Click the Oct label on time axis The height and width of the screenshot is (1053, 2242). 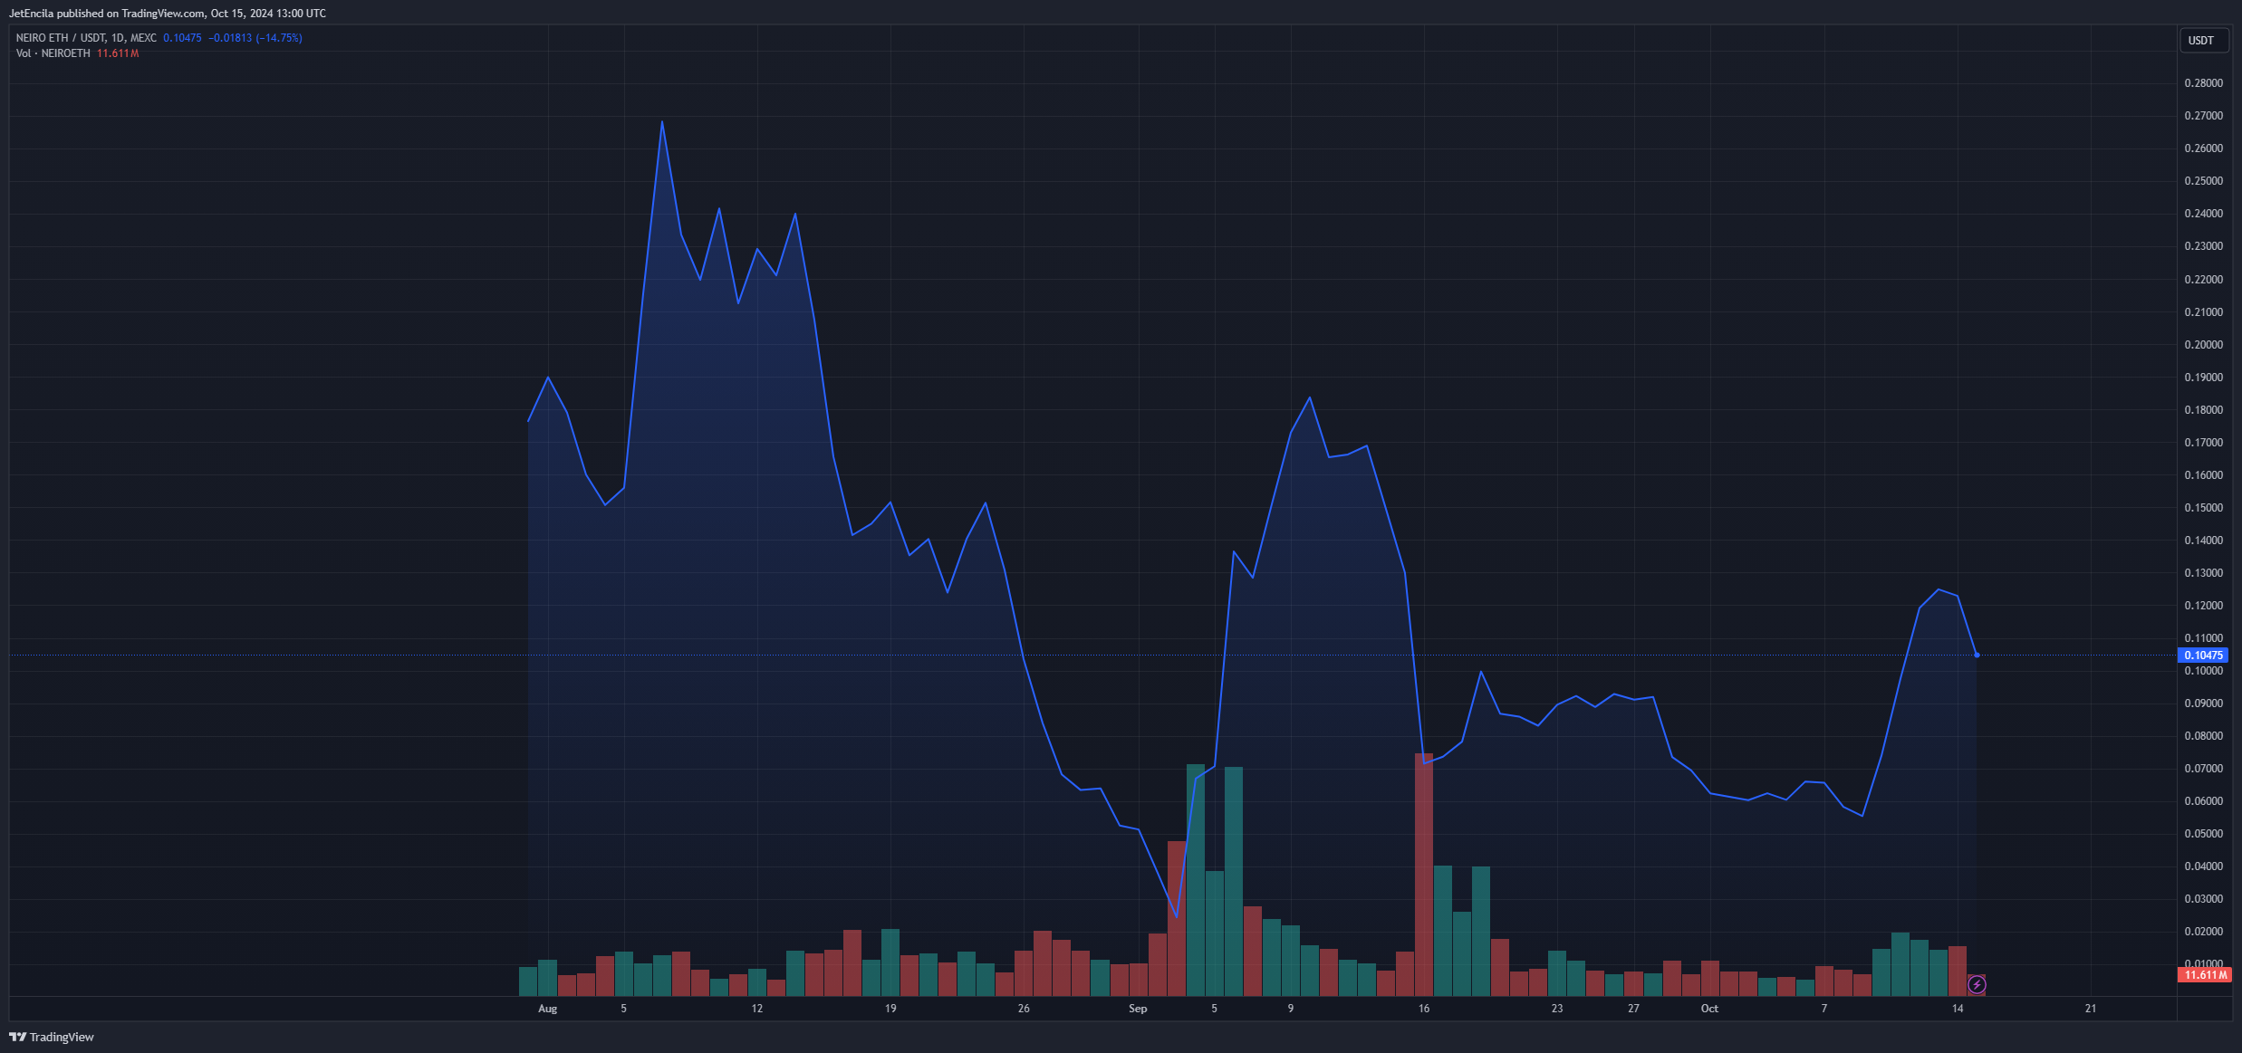(x=1709, y=1009)
